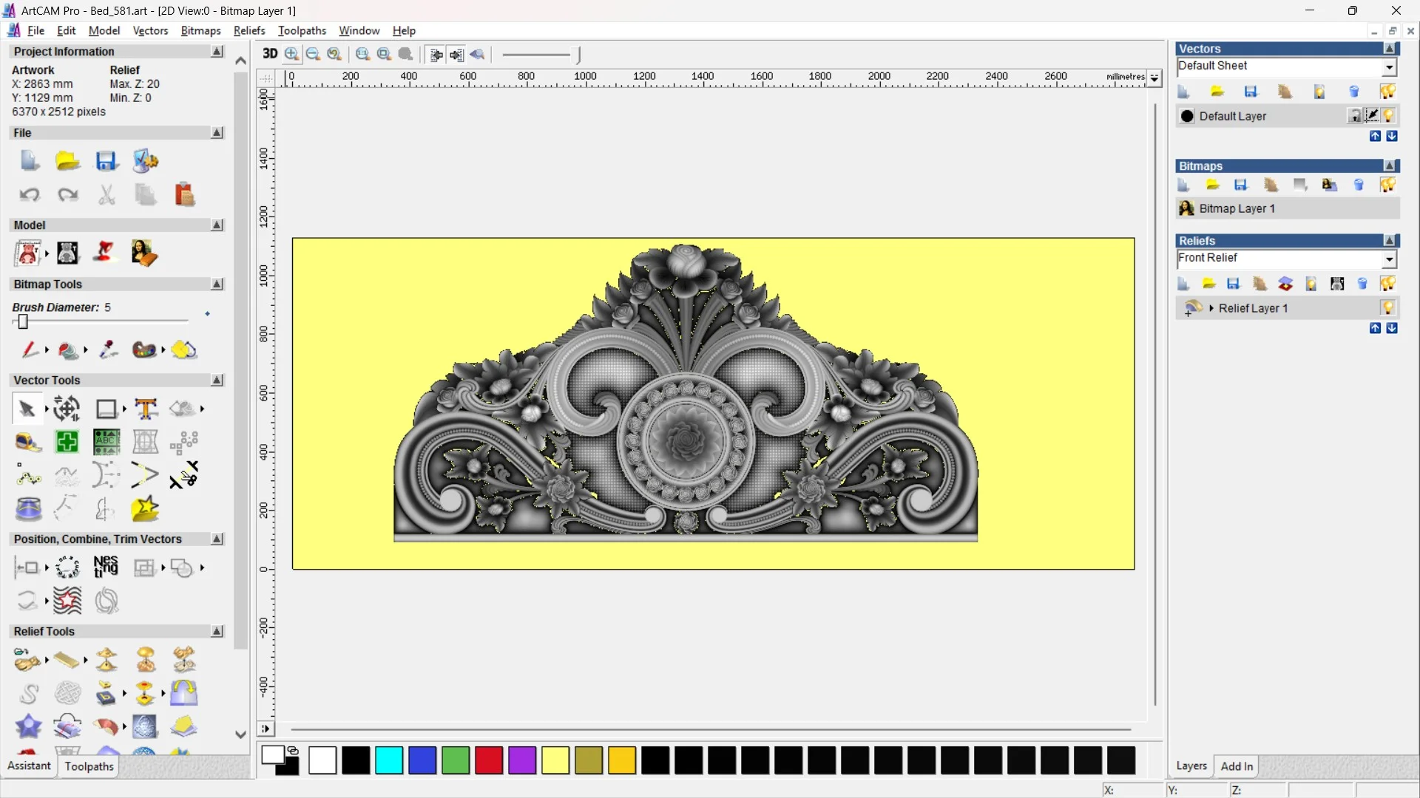1420x798 pixels.
Task: Click the Undo arrow icon
Action: (30, 195)
